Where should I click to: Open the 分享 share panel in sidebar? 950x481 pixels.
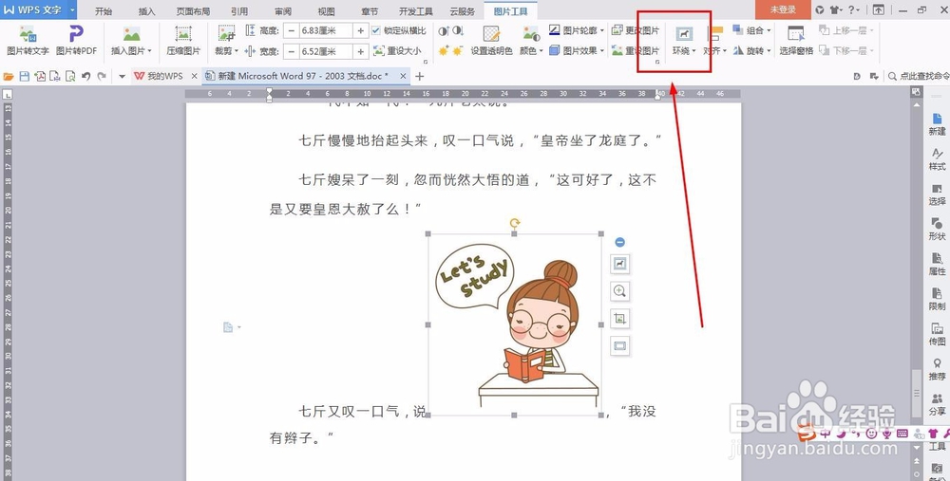(x=937, y=405)
